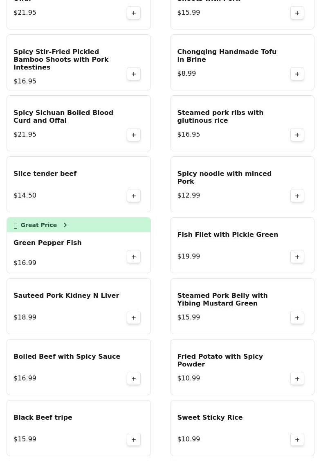Open the Great Price banner
321x461 pixels.
(x=39, y=225)
